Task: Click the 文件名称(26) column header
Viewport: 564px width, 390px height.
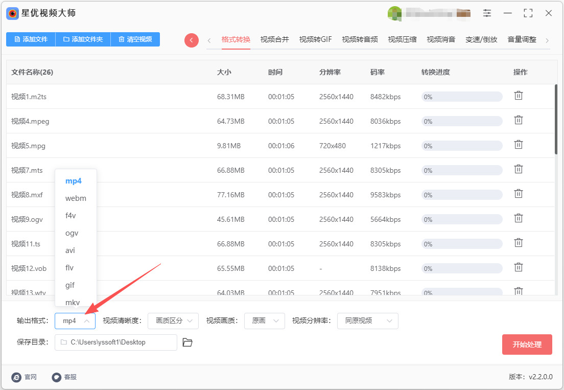Action: click(32, 72)
